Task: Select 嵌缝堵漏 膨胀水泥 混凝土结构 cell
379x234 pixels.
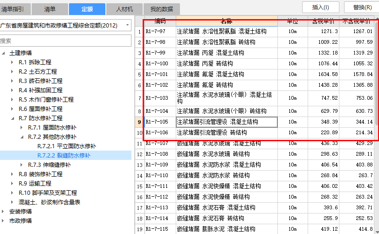Action: [x=227, y=229]
